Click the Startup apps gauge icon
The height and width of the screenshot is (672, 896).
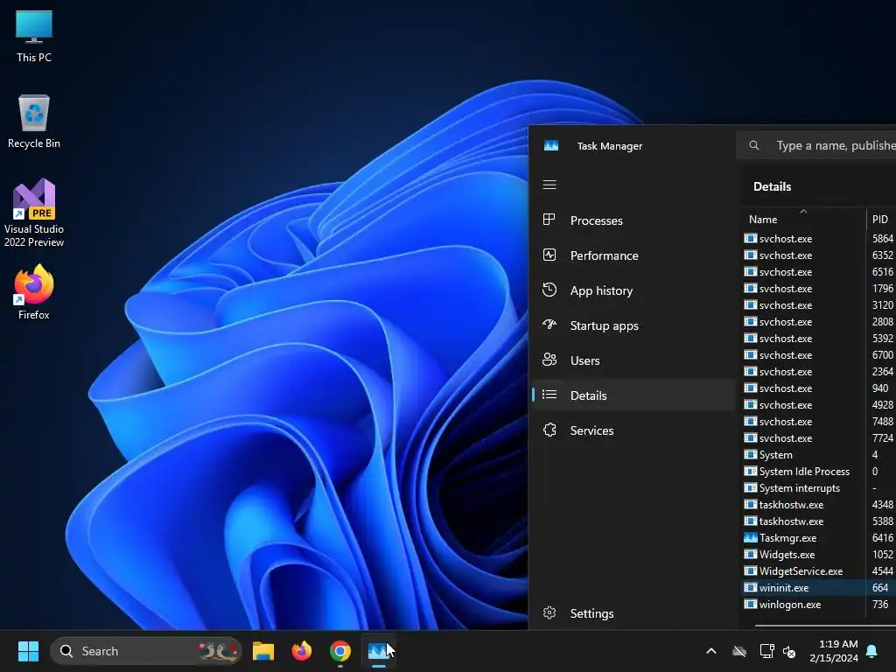pyautogui.click(x=549, y=325)
